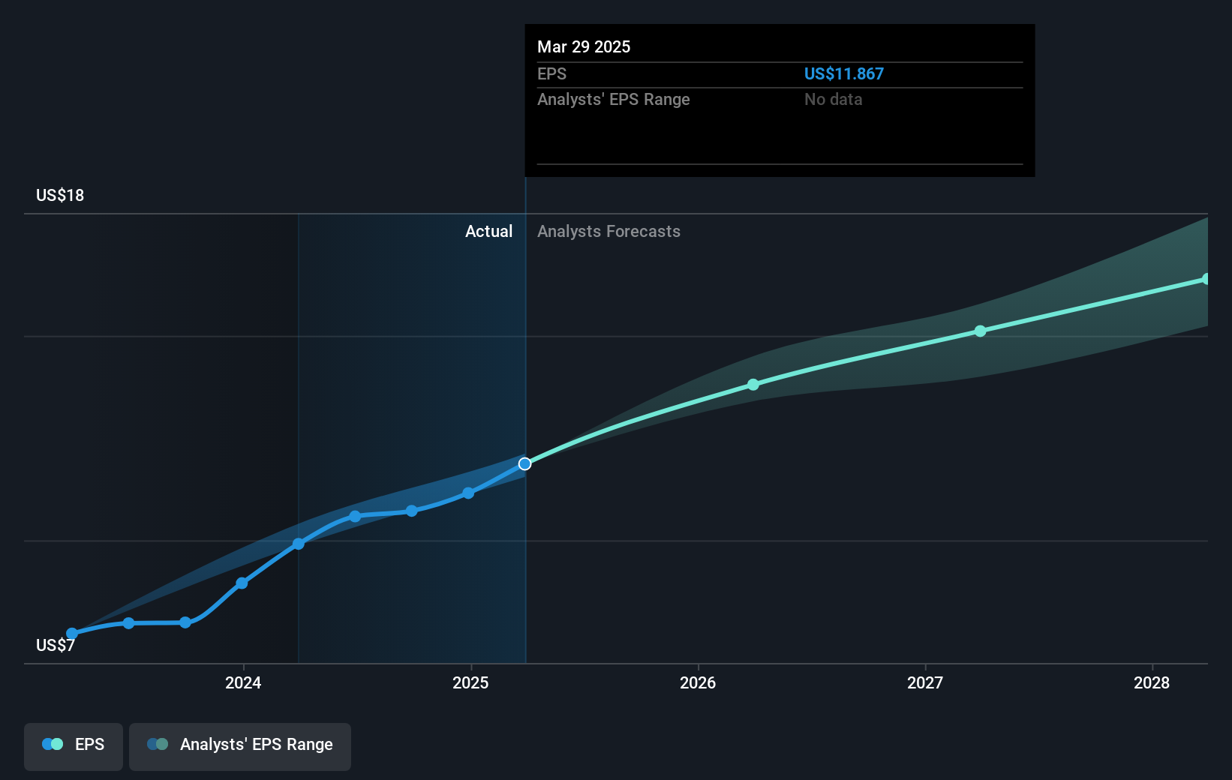The image size is (1232, 780).
Task: Click the 2026 x-axis label
Action: click(698, 682)
